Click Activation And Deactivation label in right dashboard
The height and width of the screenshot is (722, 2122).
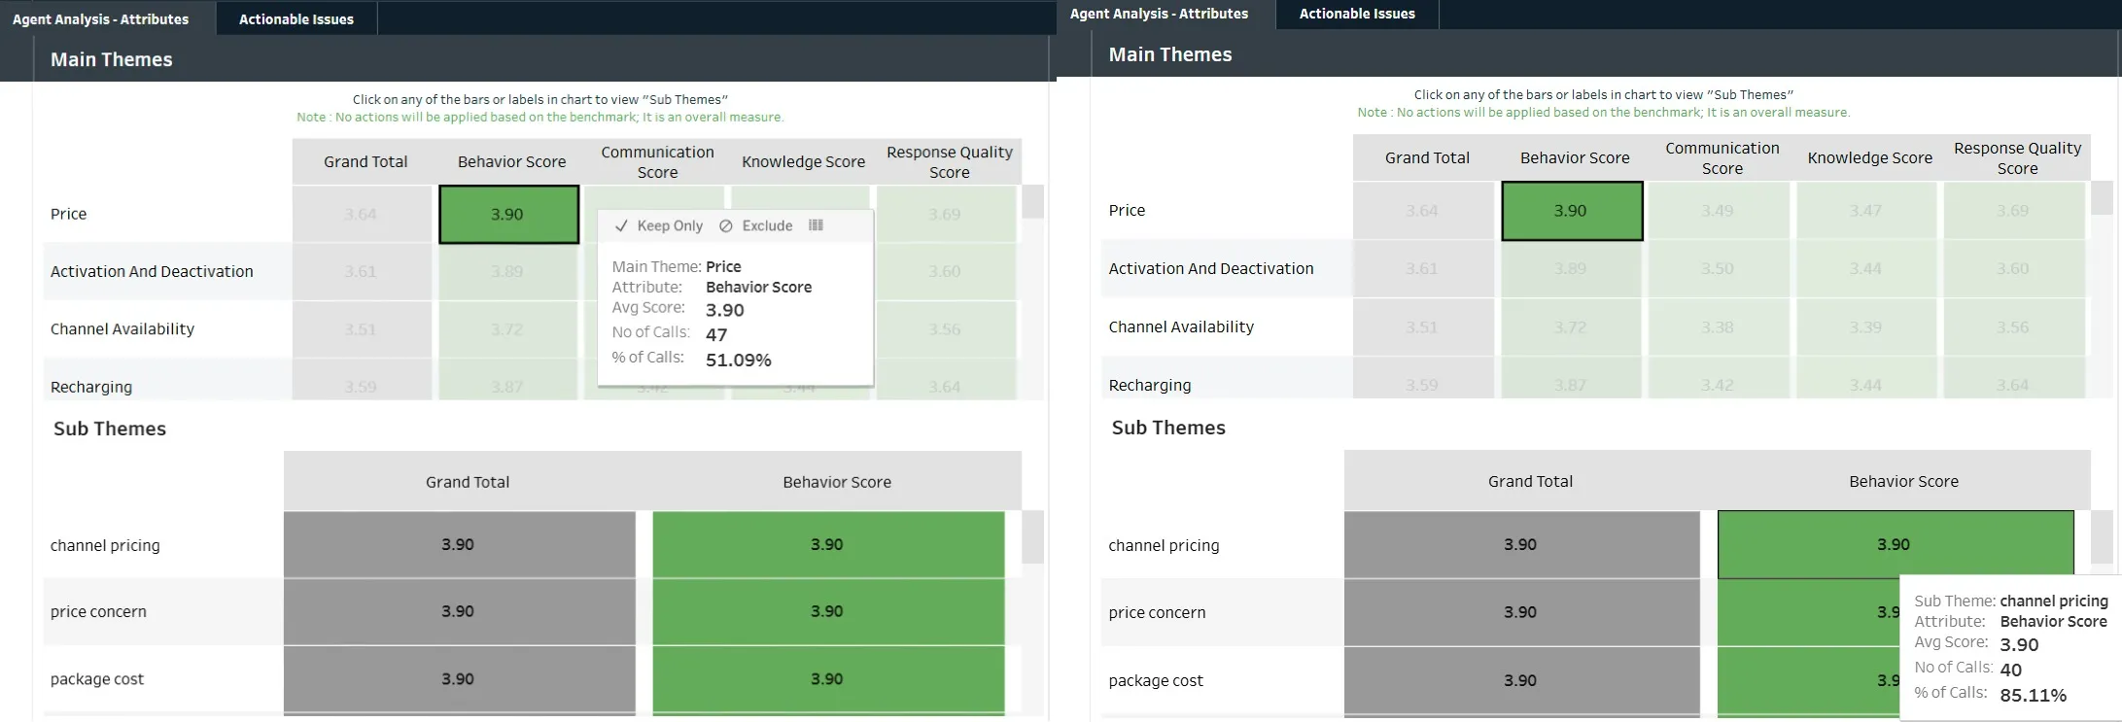click(1211, 268)
